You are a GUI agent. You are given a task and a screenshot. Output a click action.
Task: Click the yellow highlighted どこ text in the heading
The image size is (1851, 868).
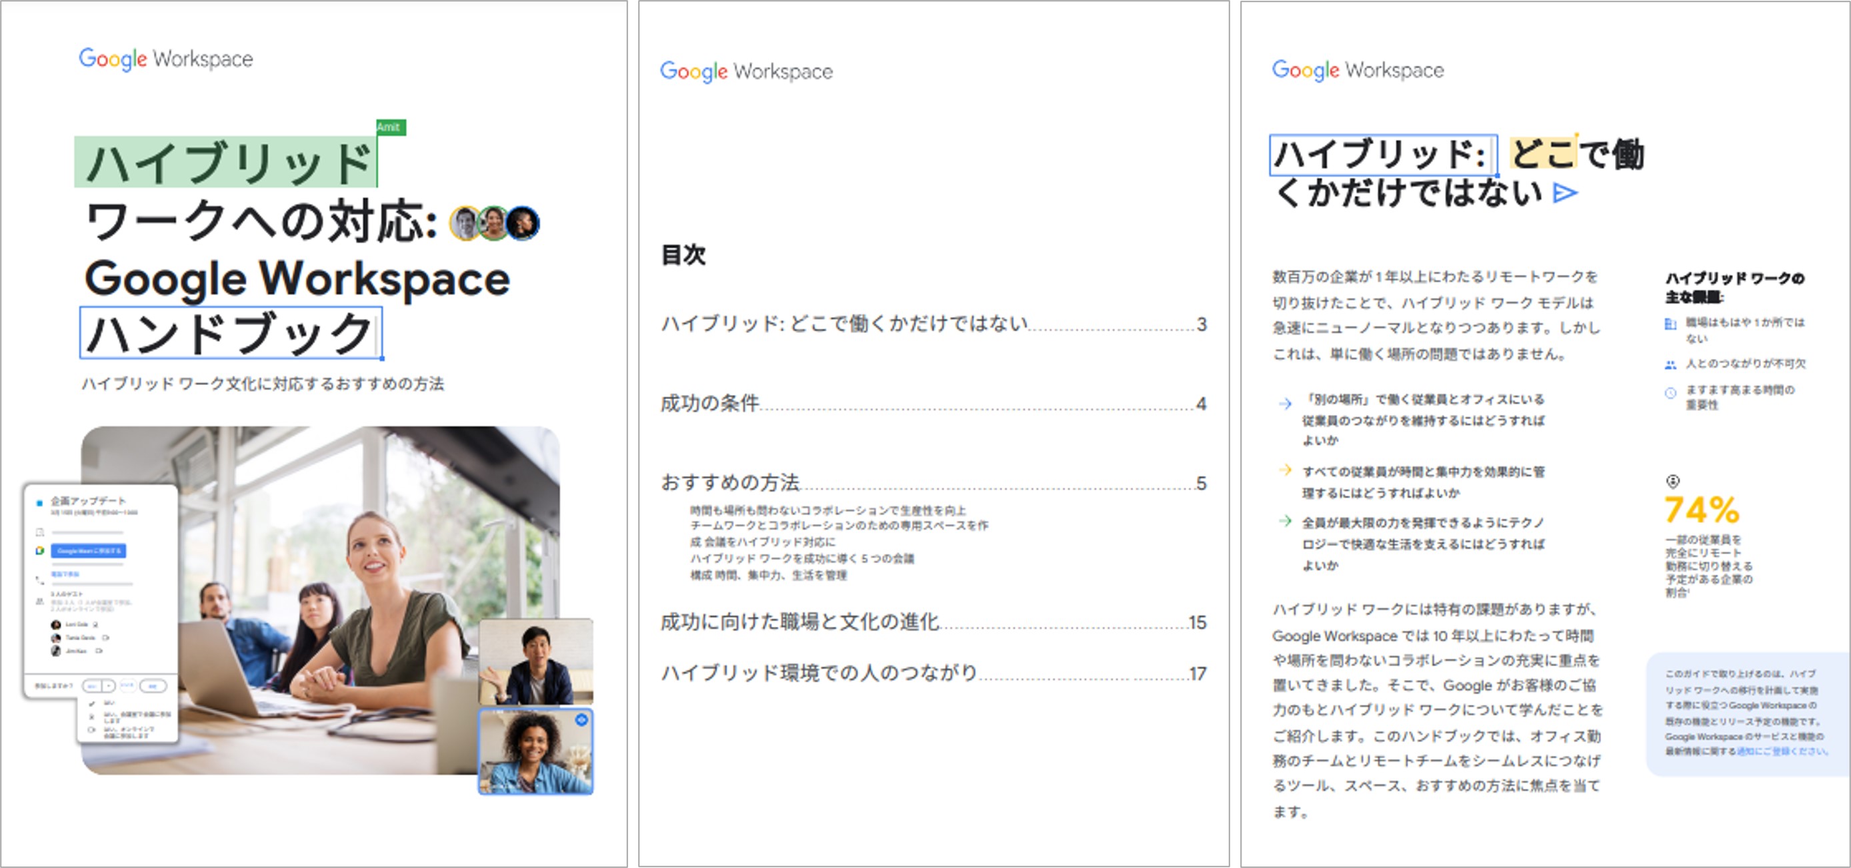1543,153
